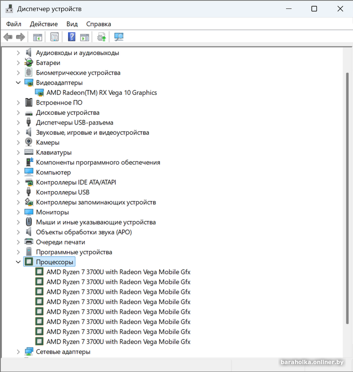Collapse the Процессоры category
353x372 pixels.
(18, 262)
